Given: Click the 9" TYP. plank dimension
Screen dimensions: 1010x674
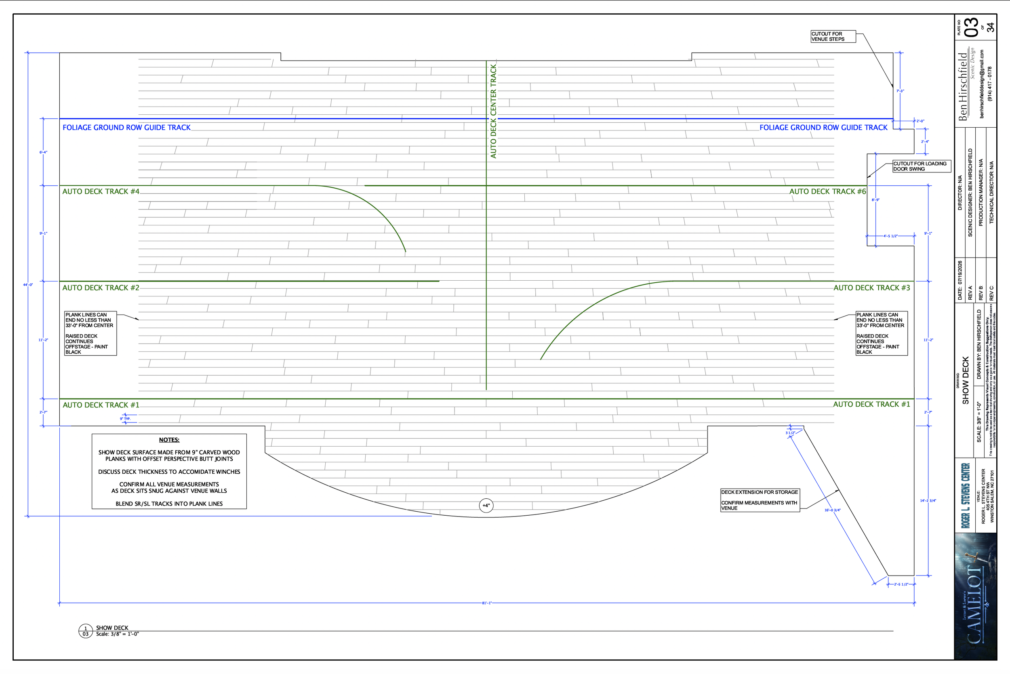Looking at the screenshot, I should tap(125, 418).
